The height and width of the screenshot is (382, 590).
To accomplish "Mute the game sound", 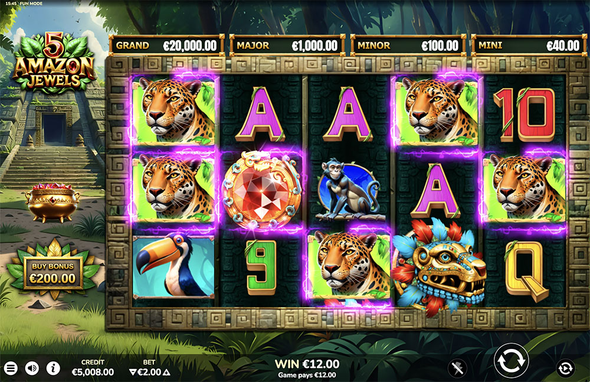I will point(32,368).
